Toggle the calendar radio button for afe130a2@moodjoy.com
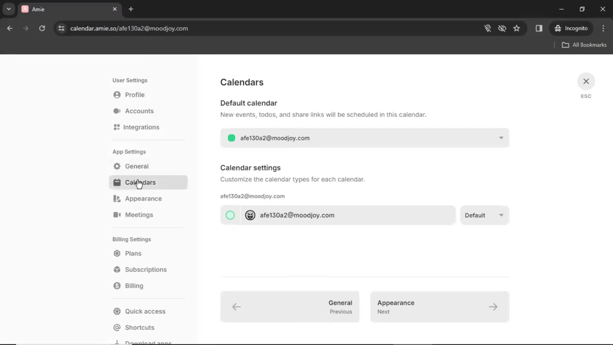This screenshot has height=345, width=613. 230,215
